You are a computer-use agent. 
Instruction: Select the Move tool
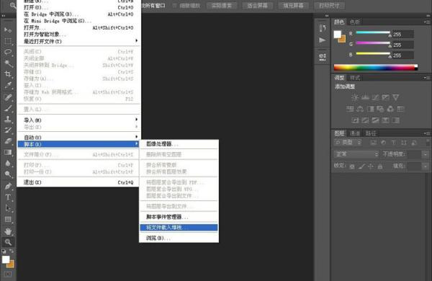[8, 30]
